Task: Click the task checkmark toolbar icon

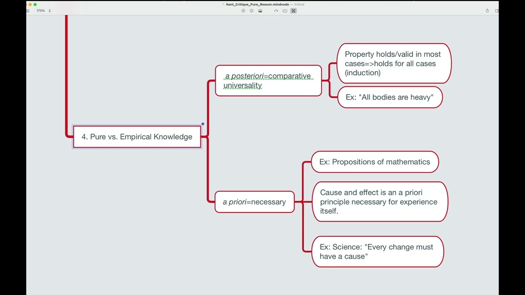Action: pos(243,11)
